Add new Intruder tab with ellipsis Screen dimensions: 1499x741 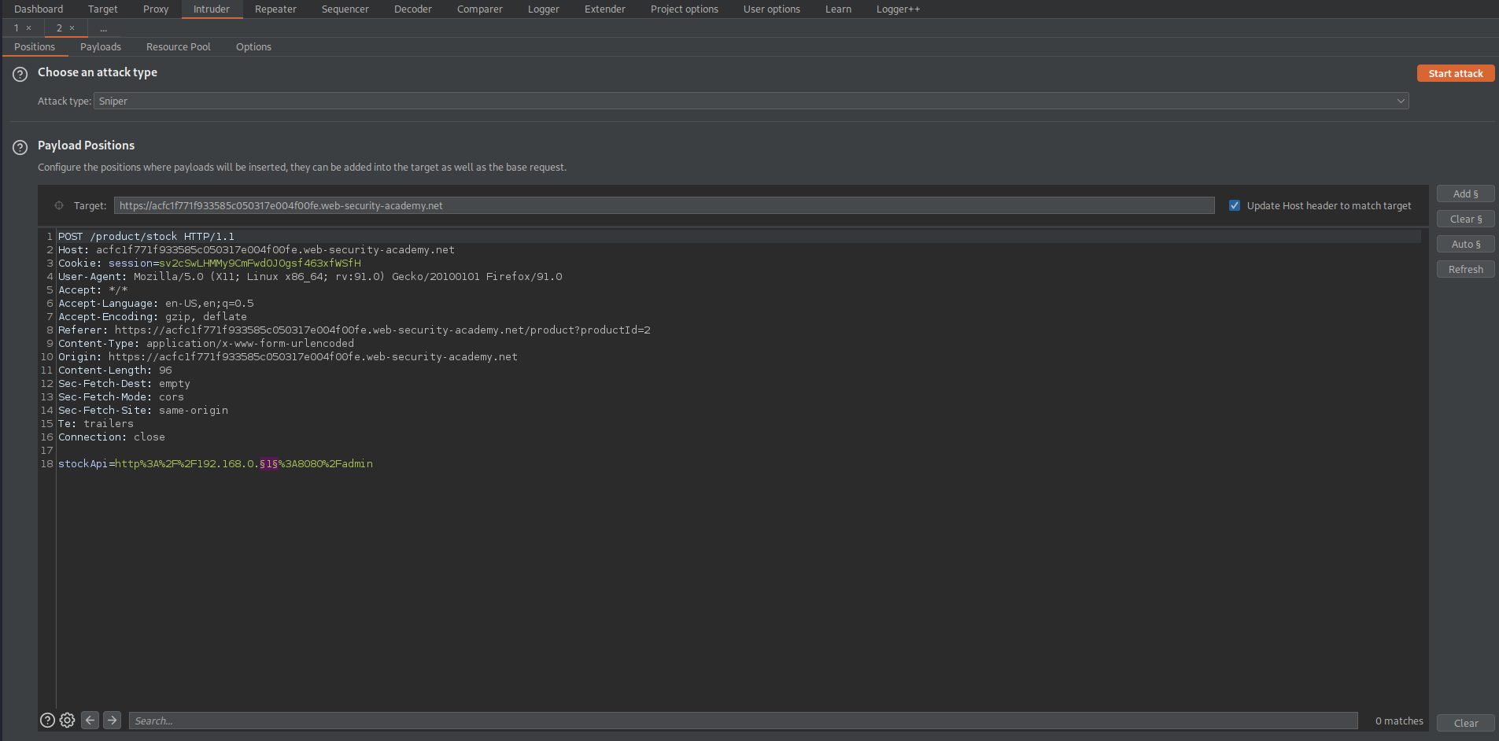(103, 28)
